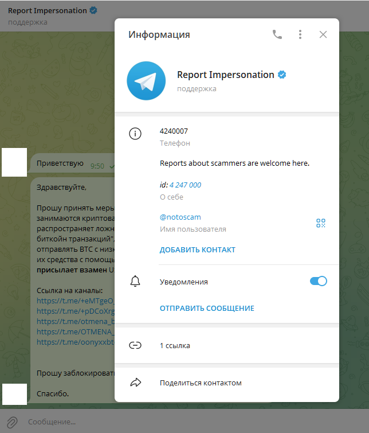The image size is (369, 433).
Task: Click the @notoscam username
Action: (180, 217)
